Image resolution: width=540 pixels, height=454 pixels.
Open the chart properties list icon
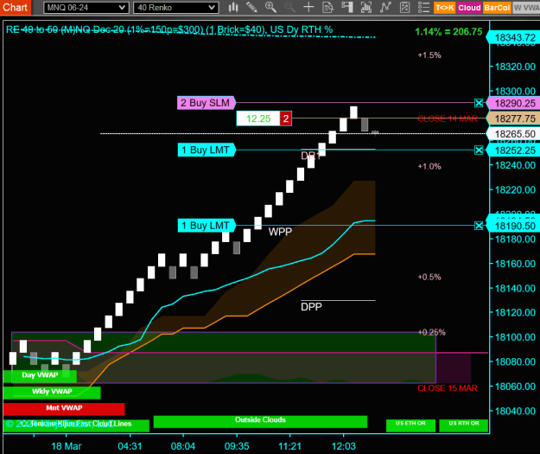pos(423,7)
